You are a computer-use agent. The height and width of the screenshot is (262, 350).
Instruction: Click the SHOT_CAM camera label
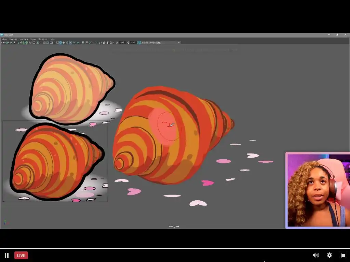[x=174, y=227]
